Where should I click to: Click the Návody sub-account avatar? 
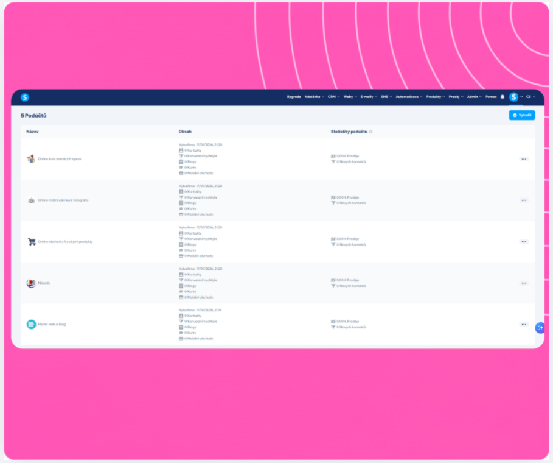pyautogui.click(x=32, y=283)
